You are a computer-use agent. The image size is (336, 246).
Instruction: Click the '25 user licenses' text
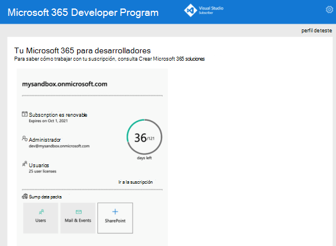(42, 171)
